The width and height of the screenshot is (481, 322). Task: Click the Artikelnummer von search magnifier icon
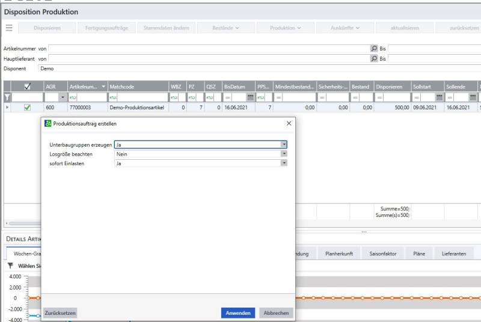[374, 49]
